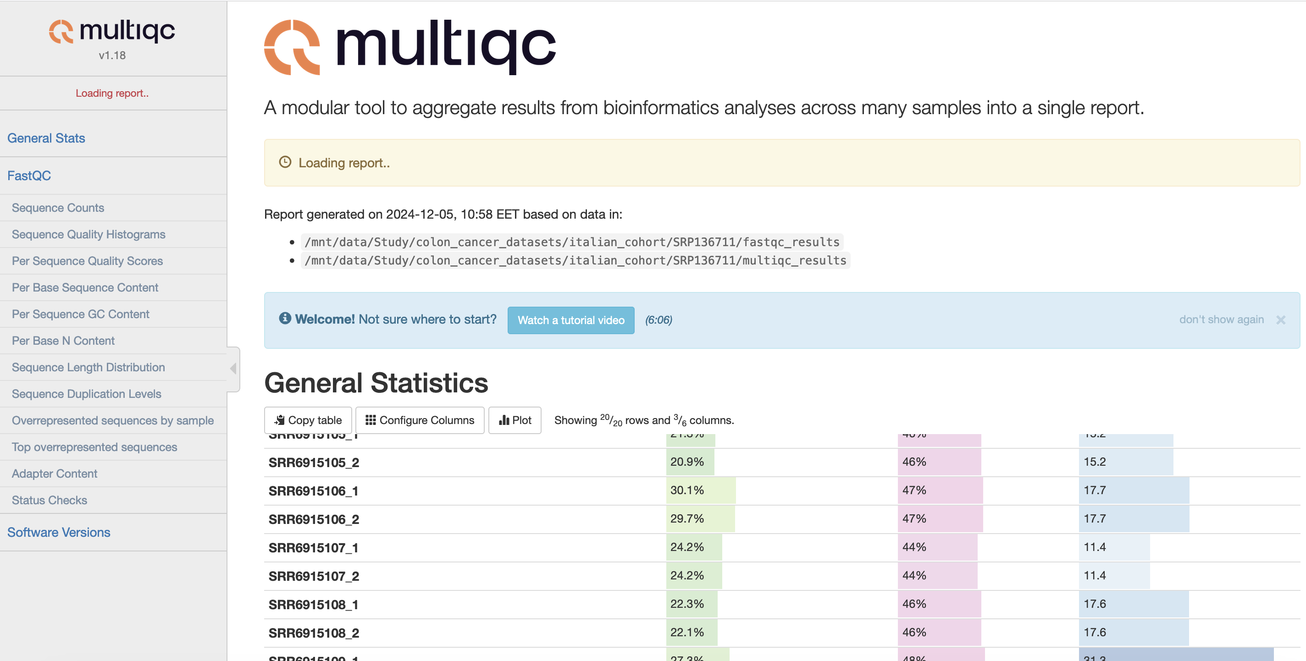Go to Overrepresented sequences by sample
Viewport: 1306px width, 661px height.
click(112, 421)
